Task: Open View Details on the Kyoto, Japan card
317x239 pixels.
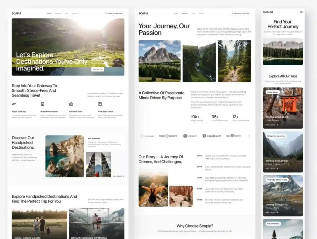Action: 272,125
